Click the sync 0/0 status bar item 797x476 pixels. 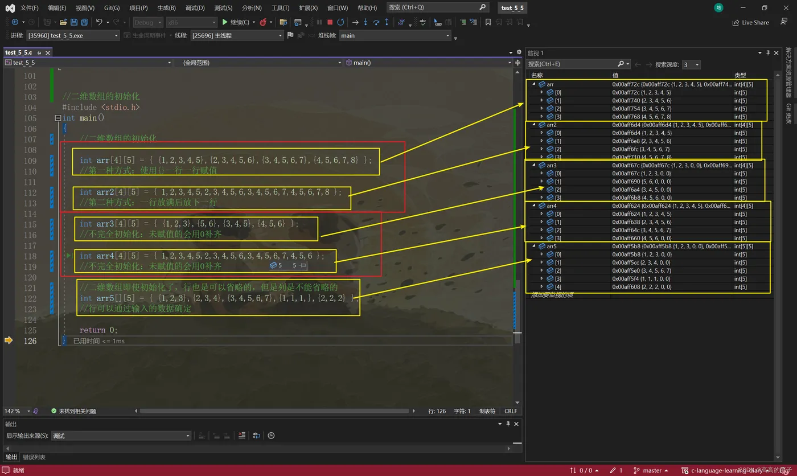584,470
